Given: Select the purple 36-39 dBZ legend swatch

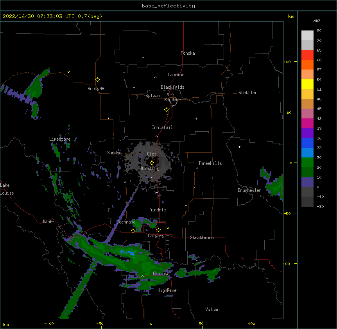Looking at the screenshot, I should click(x=307, y=133).
